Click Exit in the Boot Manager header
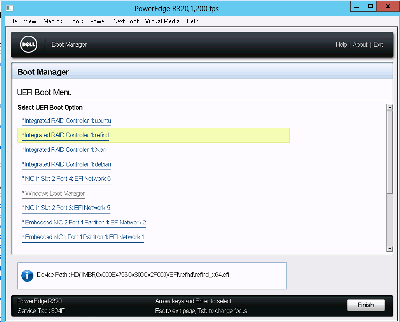This screenshot has width=400, height=322. point(378,45)
